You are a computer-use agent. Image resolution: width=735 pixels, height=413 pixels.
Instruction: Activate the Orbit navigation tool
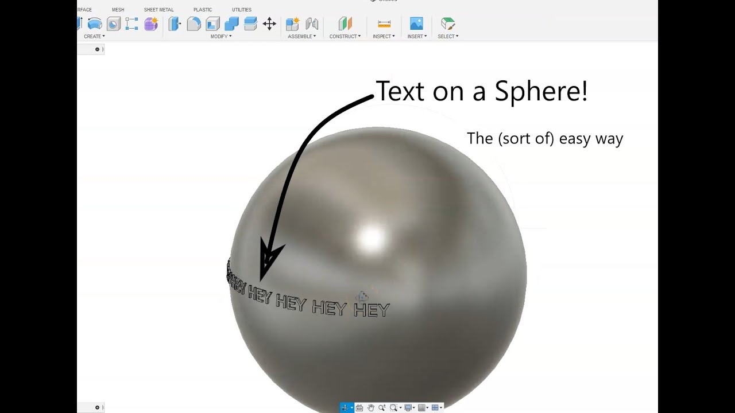click(x=345, y=408)
